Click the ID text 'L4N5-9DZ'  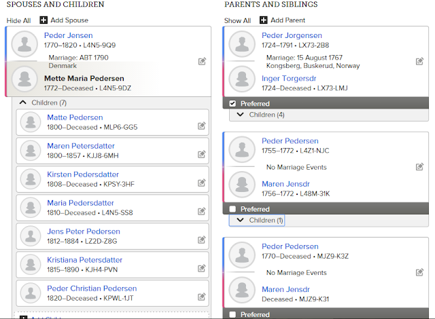[115, 88]
